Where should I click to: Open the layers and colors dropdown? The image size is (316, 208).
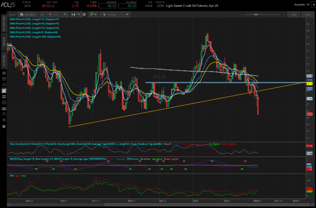tap(93, 15)
